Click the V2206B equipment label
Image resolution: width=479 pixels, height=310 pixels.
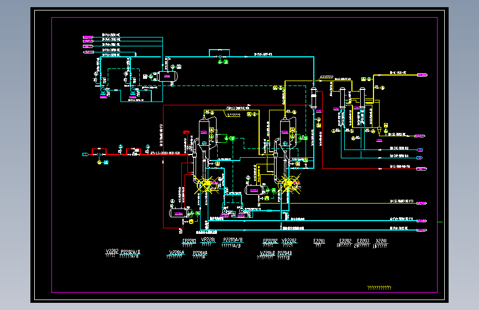coord(267,253)
